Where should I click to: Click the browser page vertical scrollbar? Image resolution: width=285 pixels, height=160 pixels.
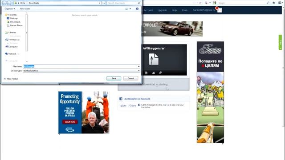[283, 68]
